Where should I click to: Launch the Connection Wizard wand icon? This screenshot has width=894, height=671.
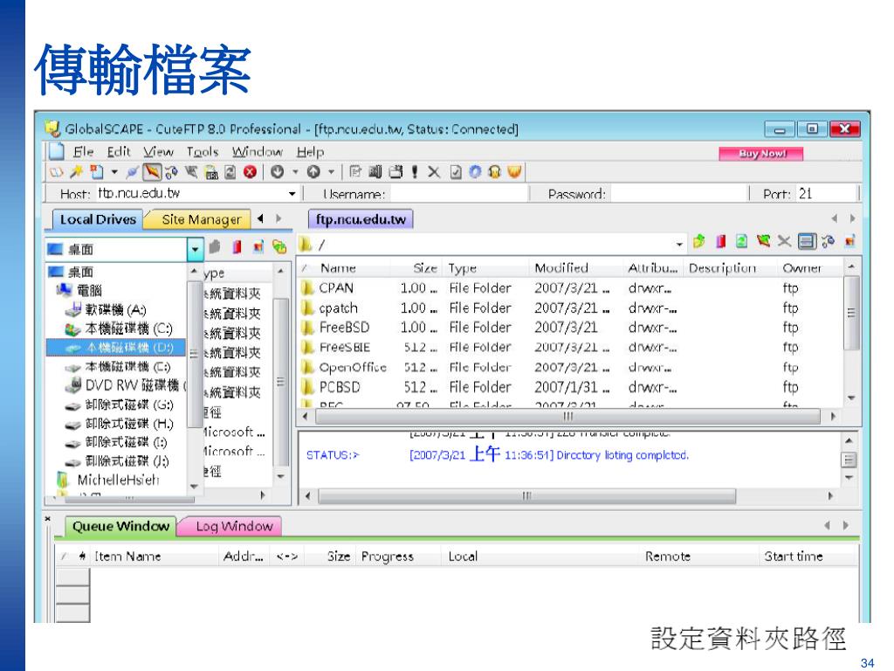pos(76,172)
